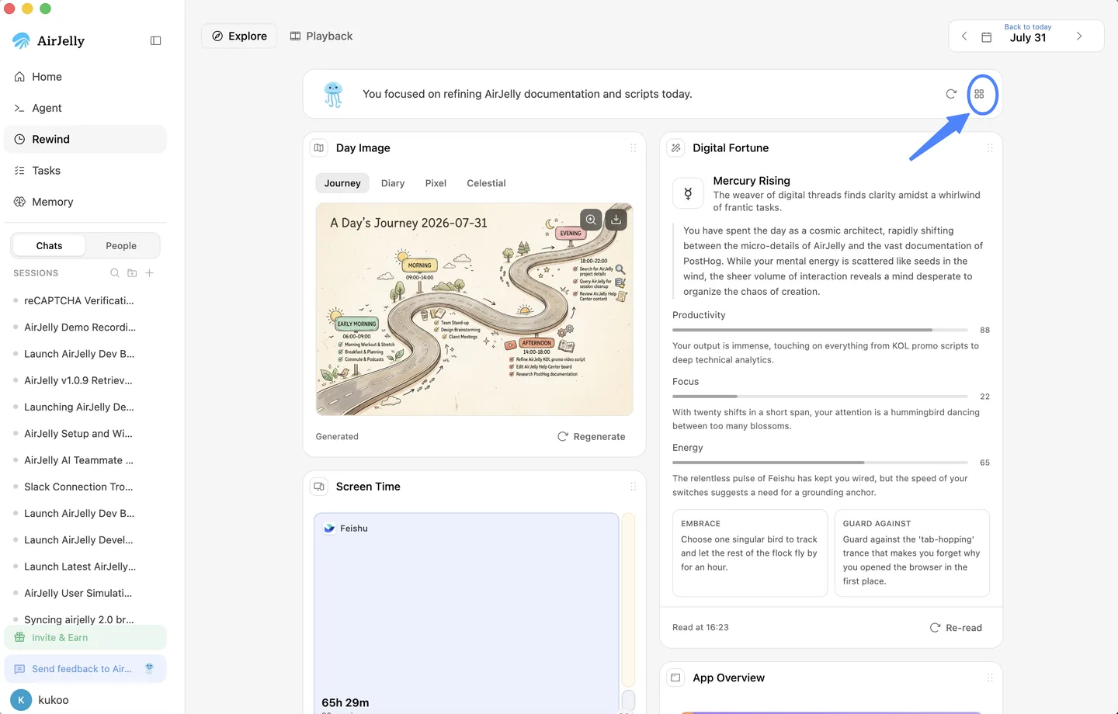Select the Journey style tab
Image resolution: width=1118 pixels, height=714 pixels.
(342, 183)
